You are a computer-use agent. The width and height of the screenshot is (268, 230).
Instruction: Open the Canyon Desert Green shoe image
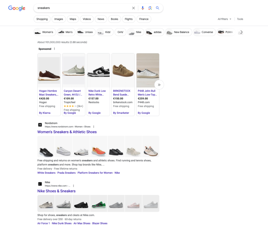[74, 71]
